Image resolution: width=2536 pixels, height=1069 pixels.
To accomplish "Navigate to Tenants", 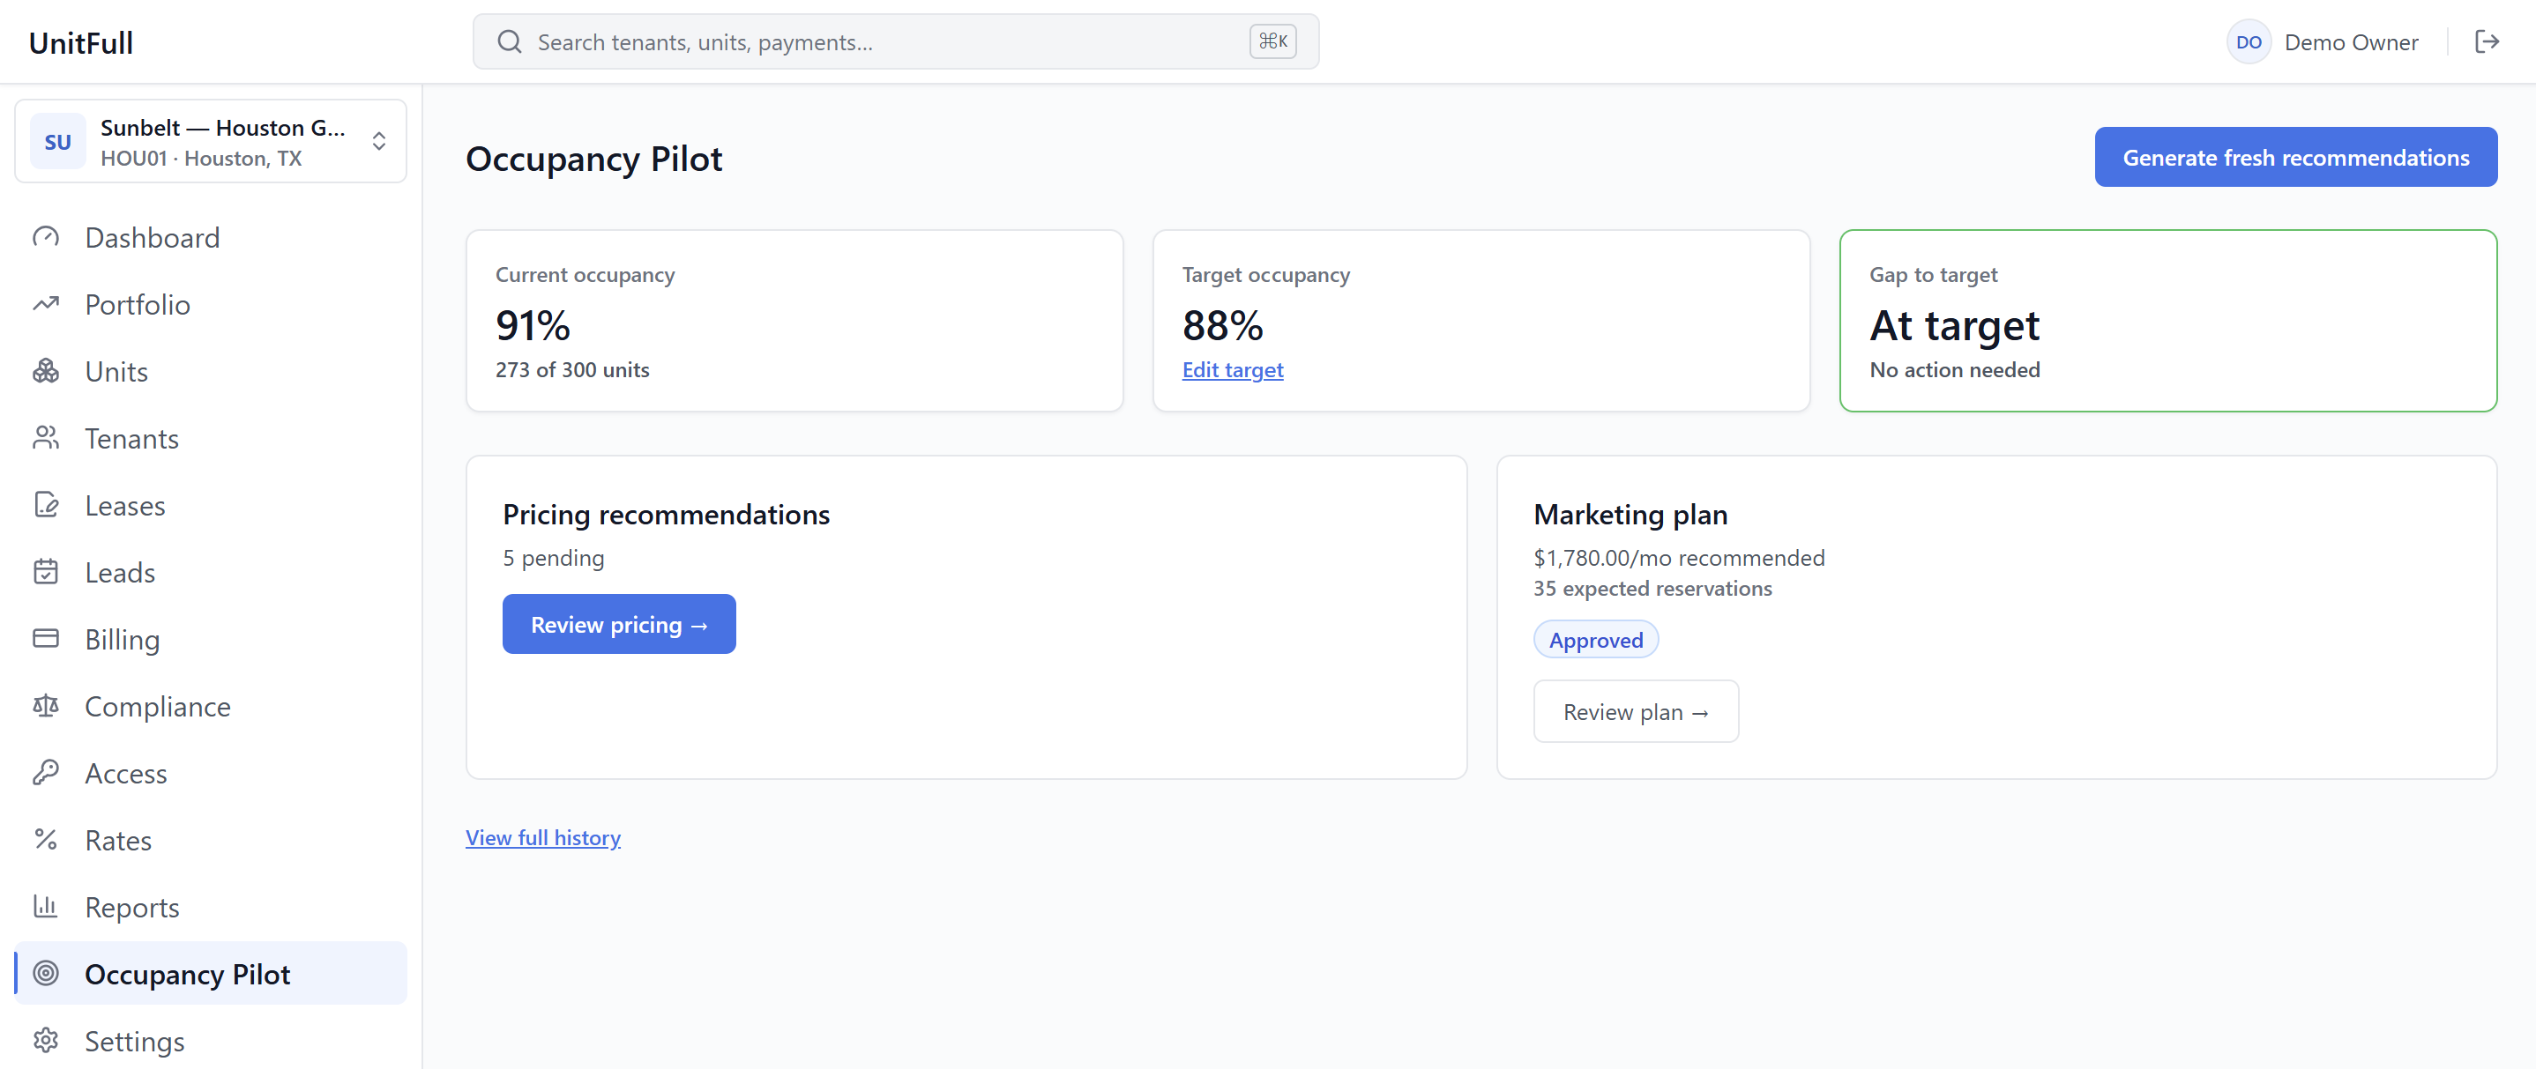I will [211, 438].
